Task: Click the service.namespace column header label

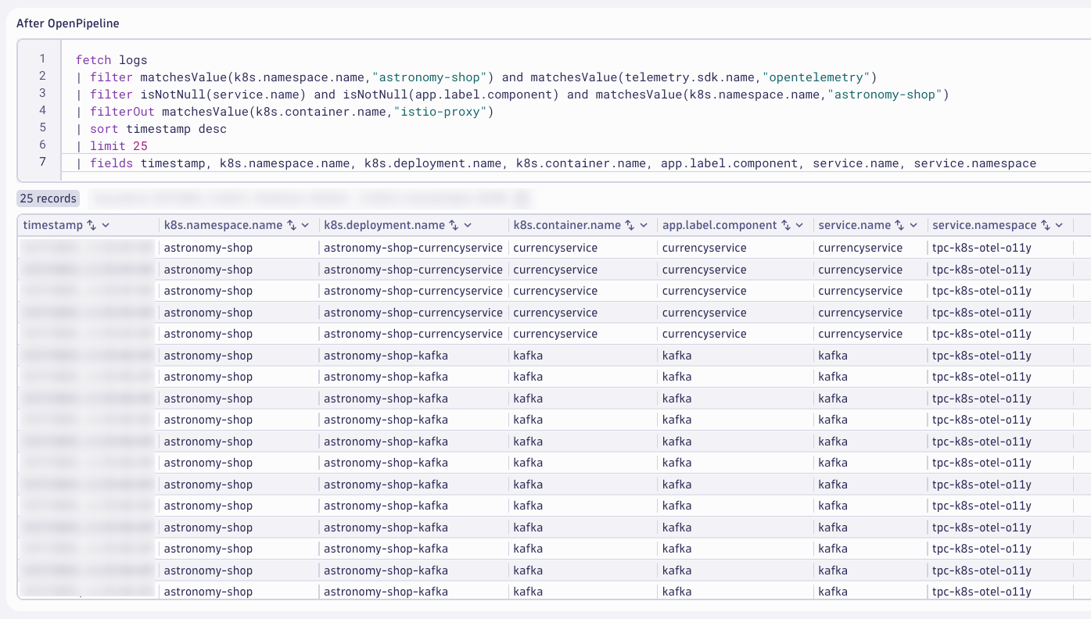Action: pos(985,225)
